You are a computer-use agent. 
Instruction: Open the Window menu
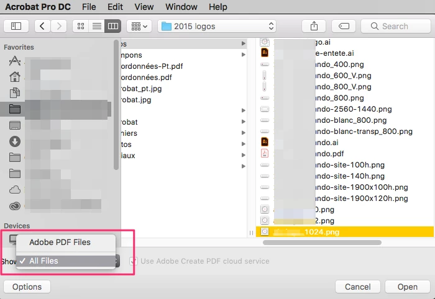(x=181, y=7)
